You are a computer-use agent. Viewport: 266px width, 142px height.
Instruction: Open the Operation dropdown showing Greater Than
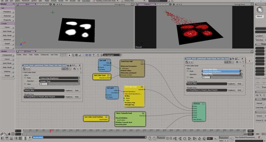[59, 81]
